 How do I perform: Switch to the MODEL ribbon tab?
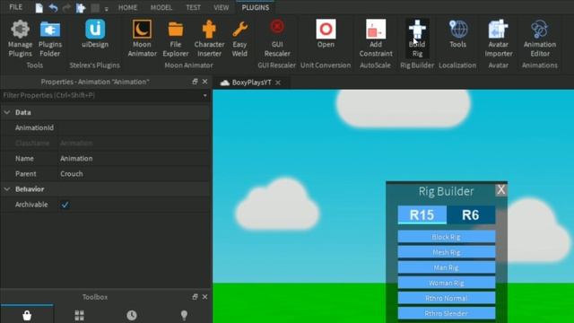pos(161,7)
